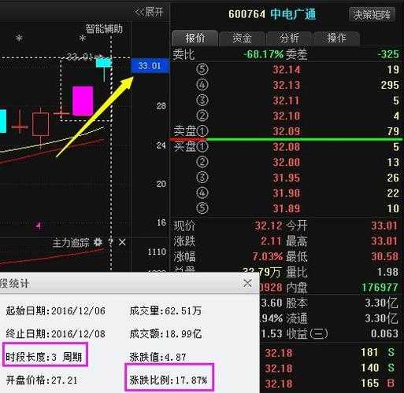Select sell level 4 circle at 32.13
The image size is (404, 393).
coord(202,85)
